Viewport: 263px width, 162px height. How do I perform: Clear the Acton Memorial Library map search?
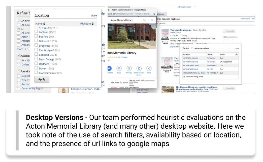pos(152,20)
